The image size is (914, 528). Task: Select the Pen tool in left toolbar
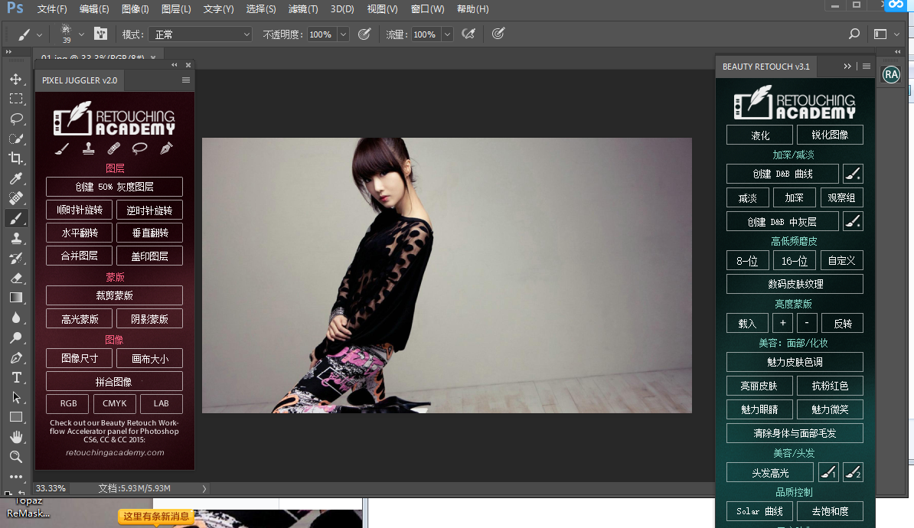click(16, 358)
